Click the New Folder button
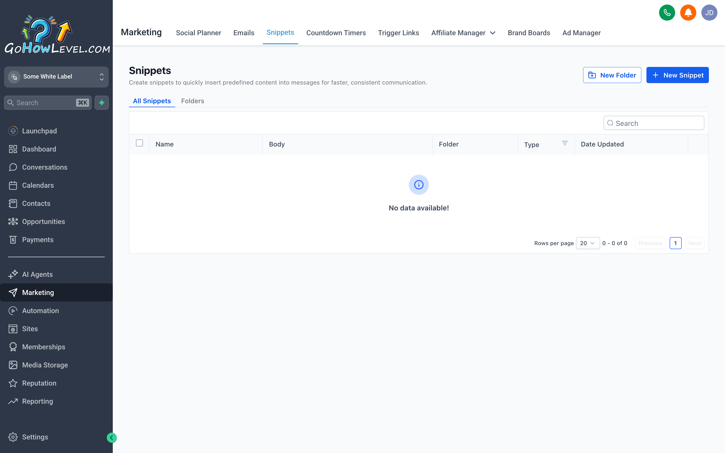725x453 pixels. coord(612,75)
